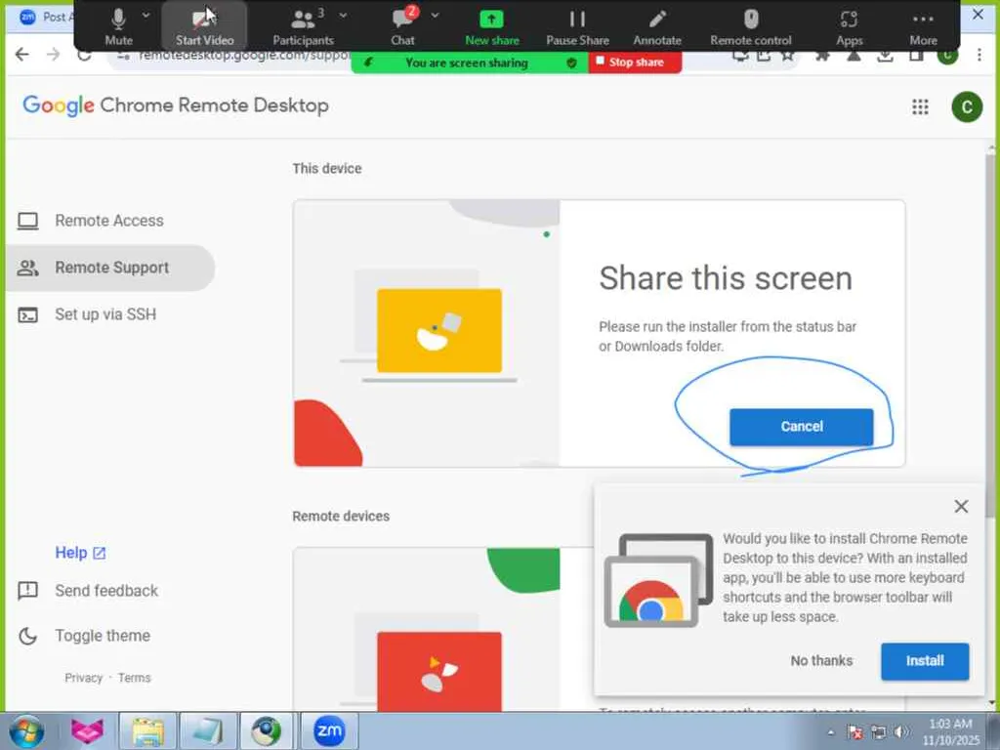Open the Terms link

[x=134, y=678]
